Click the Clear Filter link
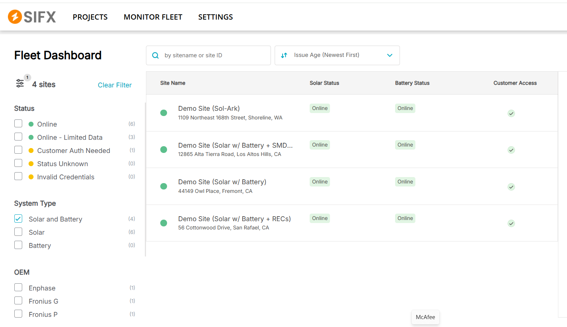Screen dimensions: 567x327 tap(115, 85)
